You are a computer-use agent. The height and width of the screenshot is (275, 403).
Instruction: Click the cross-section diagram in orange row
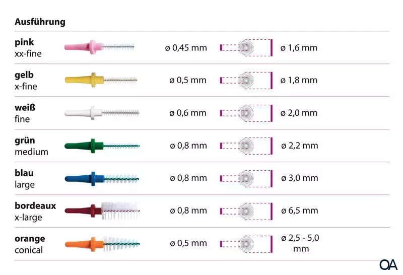(246, 243)
